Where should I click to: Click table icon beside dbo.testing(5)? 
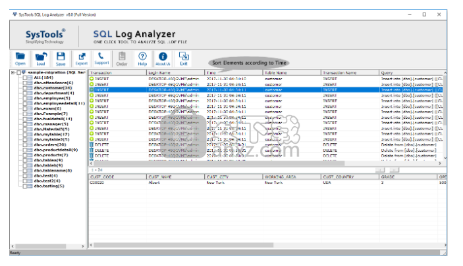(x=30, y=186)
